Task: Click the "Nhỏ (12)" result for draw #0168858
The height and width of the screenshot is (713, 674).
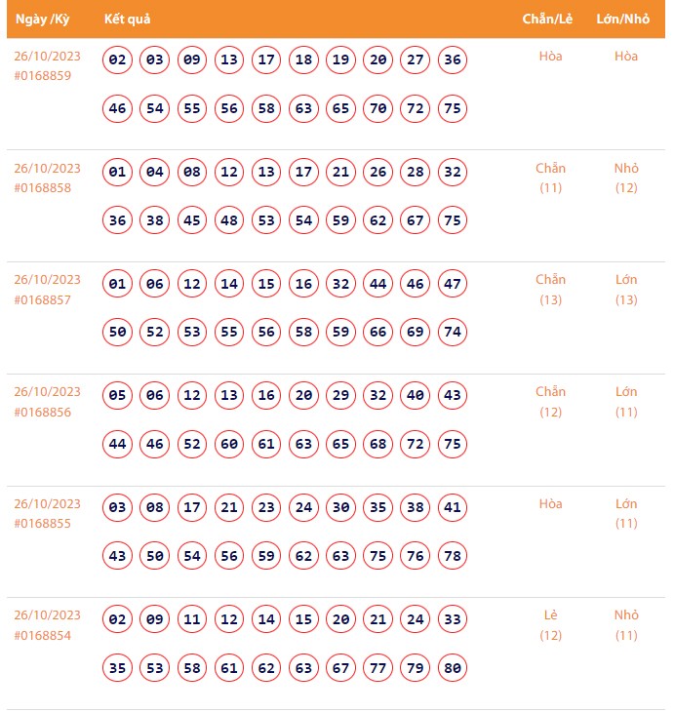Action: 626,178
